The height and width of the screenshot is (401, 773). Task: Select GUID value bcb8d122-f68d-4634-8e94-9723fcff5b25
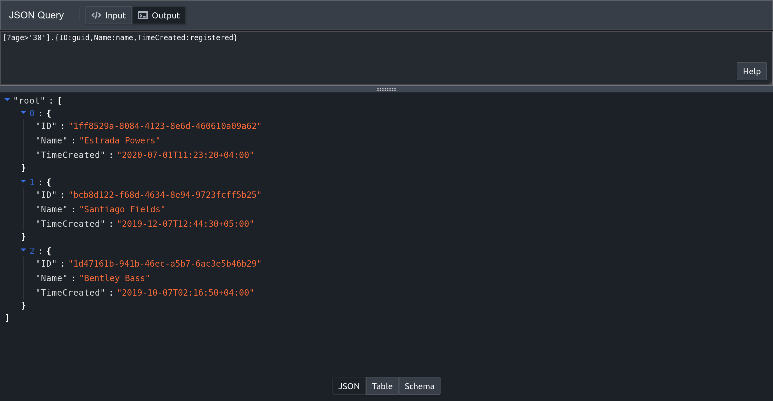click(165, 195)
